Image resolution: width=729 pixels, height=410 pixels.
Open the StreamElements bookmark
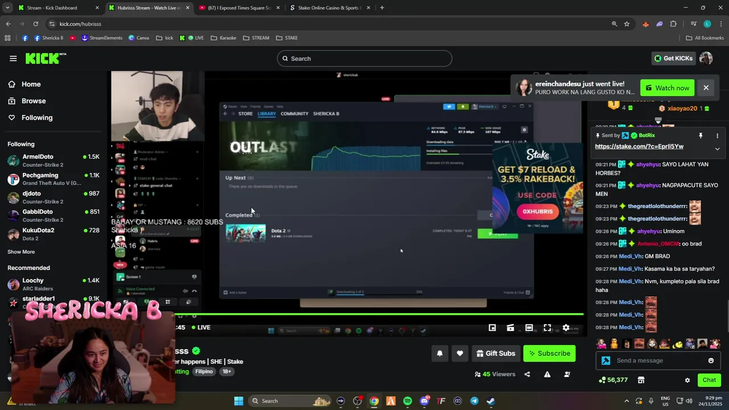(102, 38)
